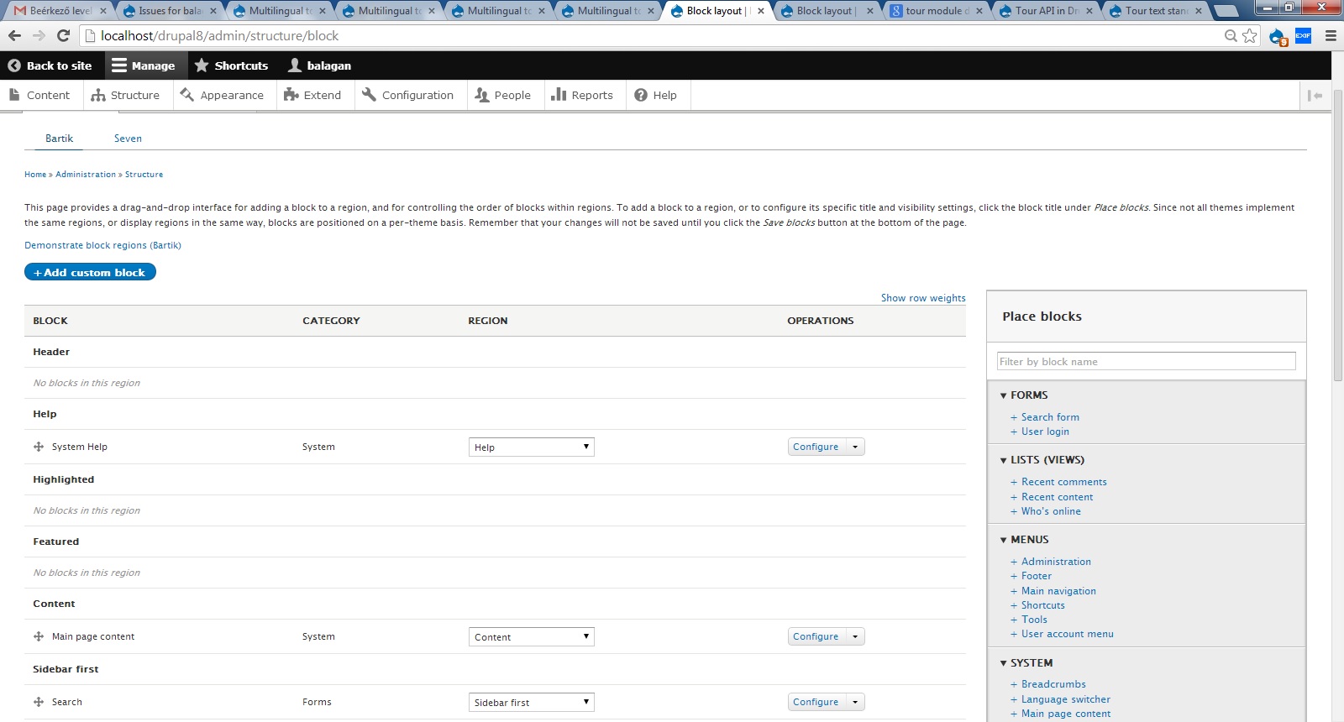Expand operations arrow for Search block

pyautogui.click(x=855, y=702)
